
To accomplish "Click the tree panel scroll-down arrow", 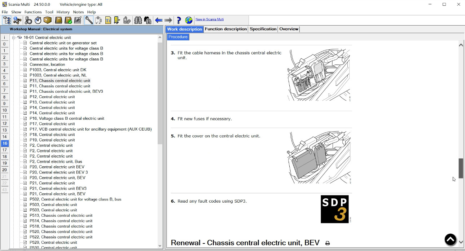I will tap(160, 246).
